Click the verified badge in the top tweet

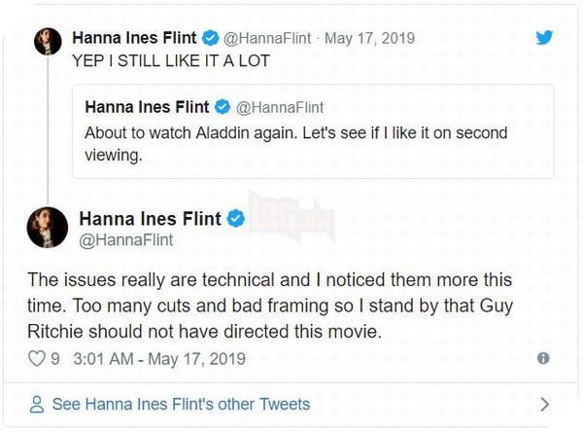coord(208,39)
